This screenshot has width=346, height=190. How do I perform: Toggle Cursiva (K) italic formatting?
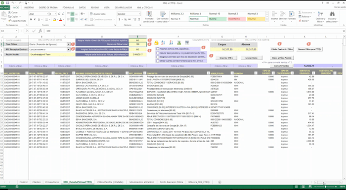35,20
